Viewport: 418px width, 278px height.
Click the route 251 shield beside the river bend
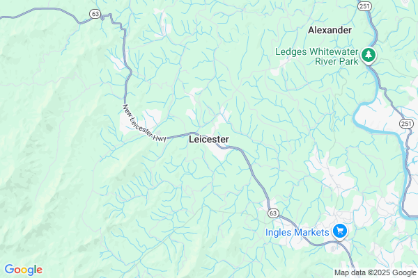point(405,124)
